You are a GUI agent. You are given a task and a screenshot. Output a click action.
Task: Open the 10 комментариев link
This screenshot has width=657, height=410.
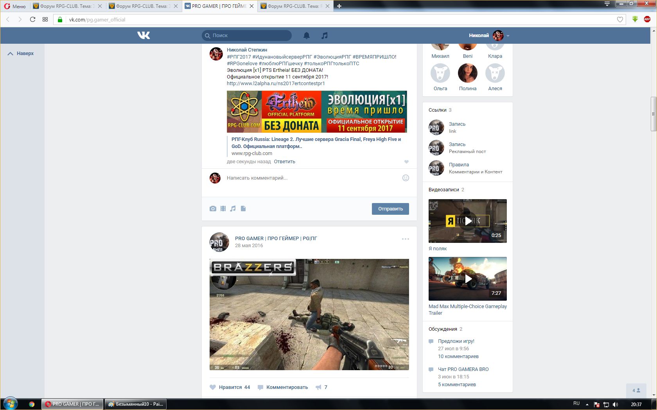458,357
